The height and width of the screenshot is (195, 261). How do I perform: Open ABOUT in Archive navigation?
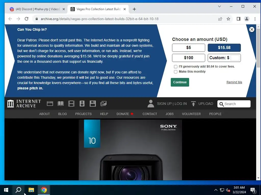[x=44, y=114]
